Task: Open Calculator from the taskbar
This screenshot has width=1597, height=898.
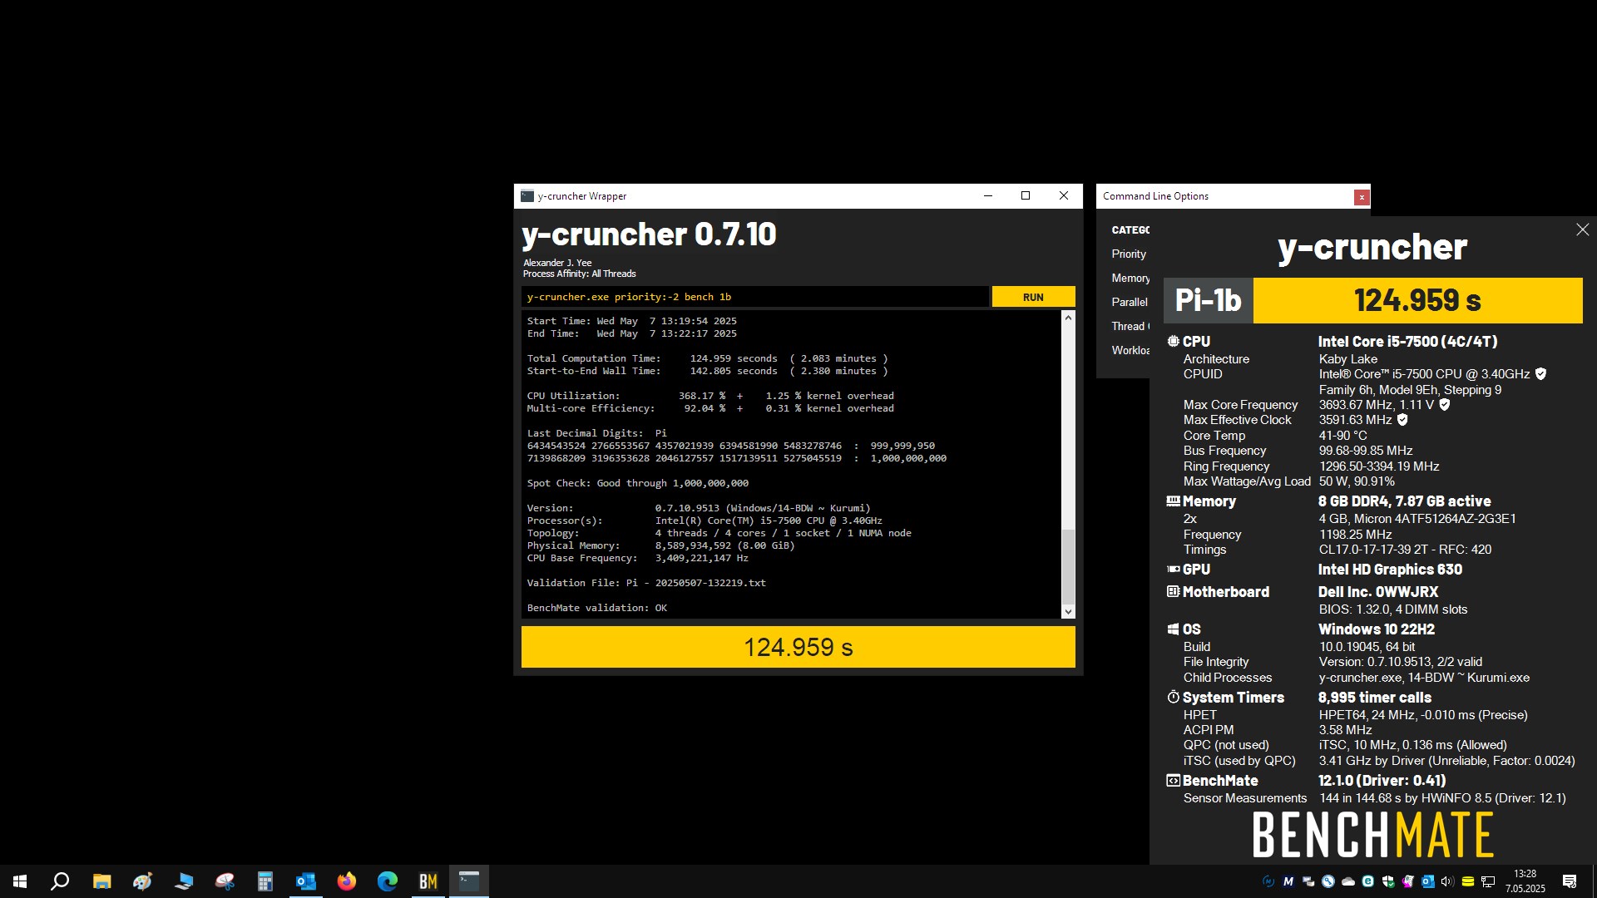Action: click(x=265, y=881)
